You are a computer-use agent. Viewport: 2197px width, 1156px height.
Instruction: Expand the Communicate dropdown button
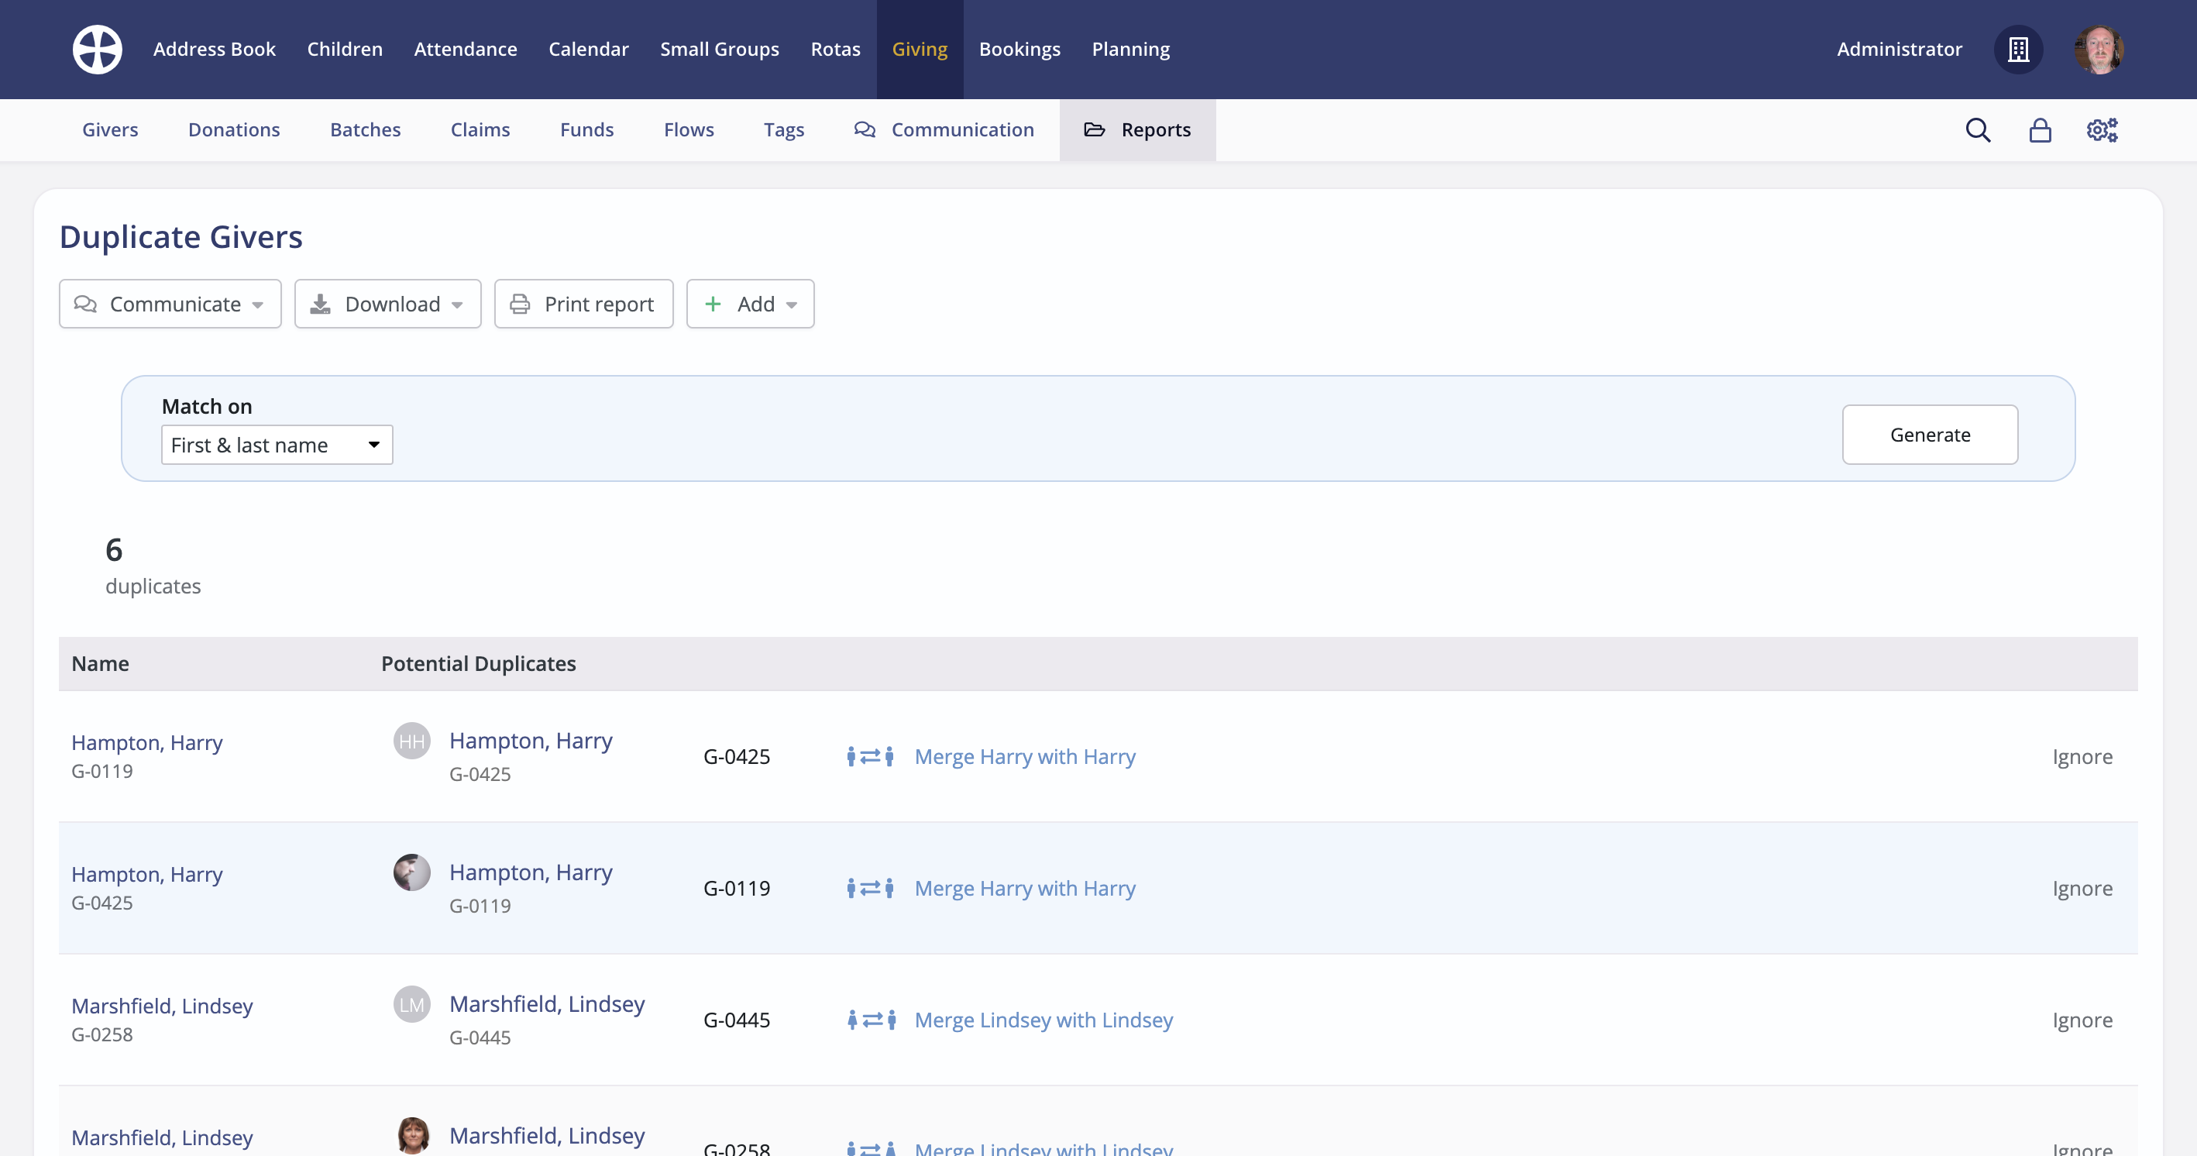170,304
